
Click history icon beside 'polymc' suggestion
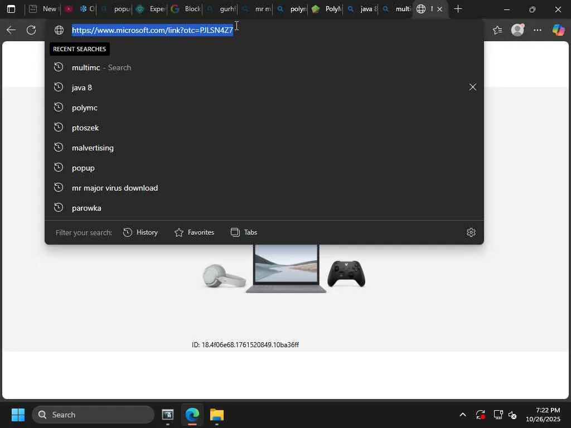tap(59, 108)
